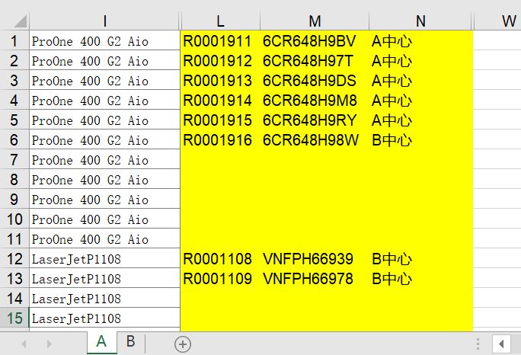Click cell containing R0001913
The height and width of the screenshot is (355, 521).
click(220, 80)
